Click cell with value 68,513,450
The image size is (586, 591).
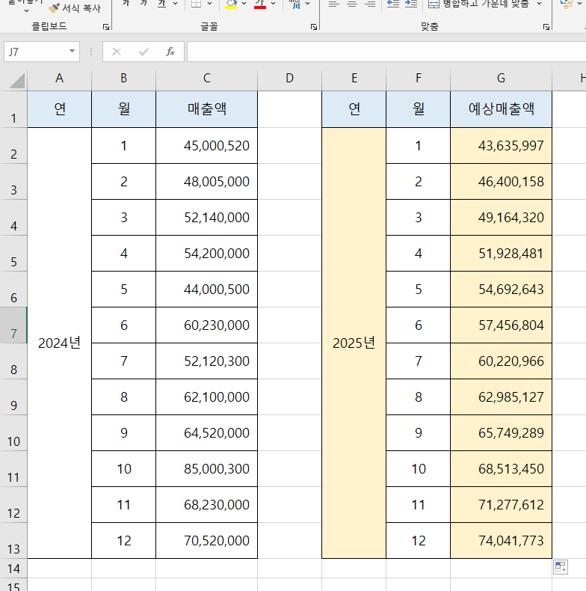click(502, 468)
